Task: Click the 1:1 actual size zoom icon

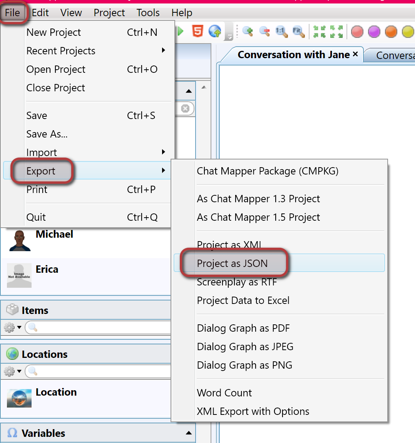Action: click(281, 31)
